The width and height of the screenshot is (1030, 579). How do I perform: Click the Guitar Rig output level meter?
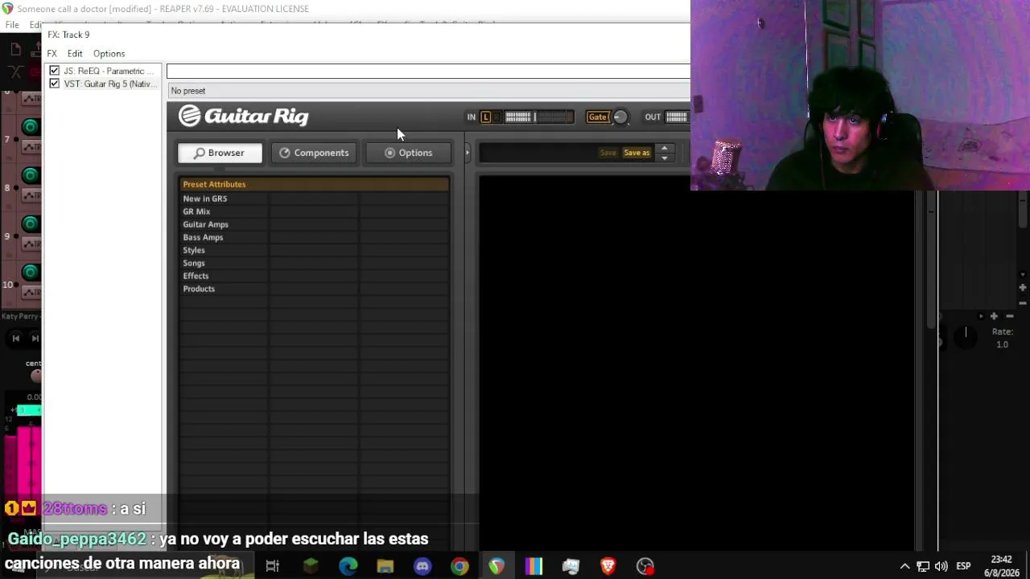tap(678, 117)
